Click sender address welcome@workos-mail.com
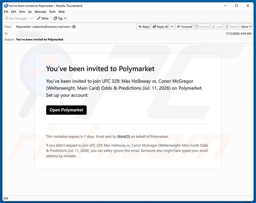Screen dimensions: 256x203 pyautogui.click(x=51, y=27)
